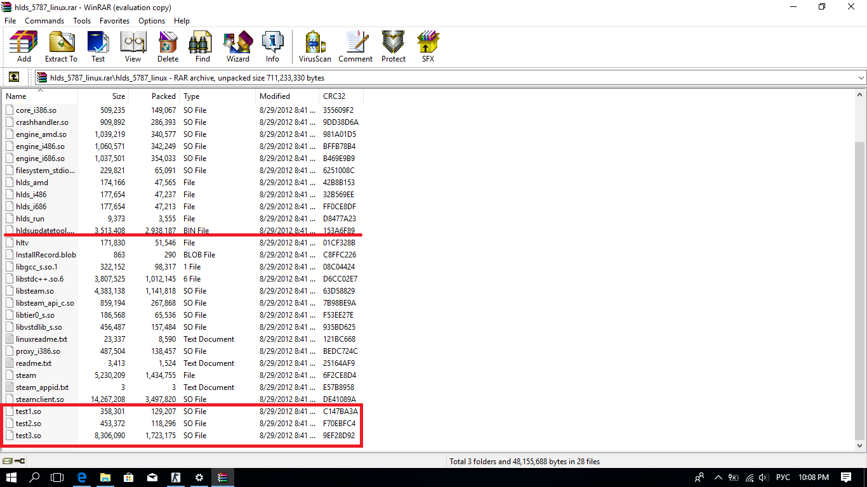Expand the archive path dropdown
This screenshot has width=867, height=487.
[861, 77]
